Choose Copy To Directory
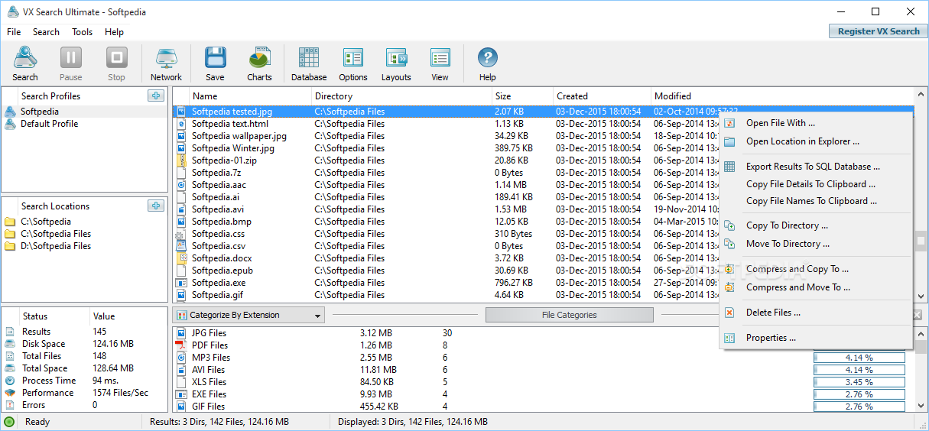This screenshot has height=431, width=929. coord(787,225)
